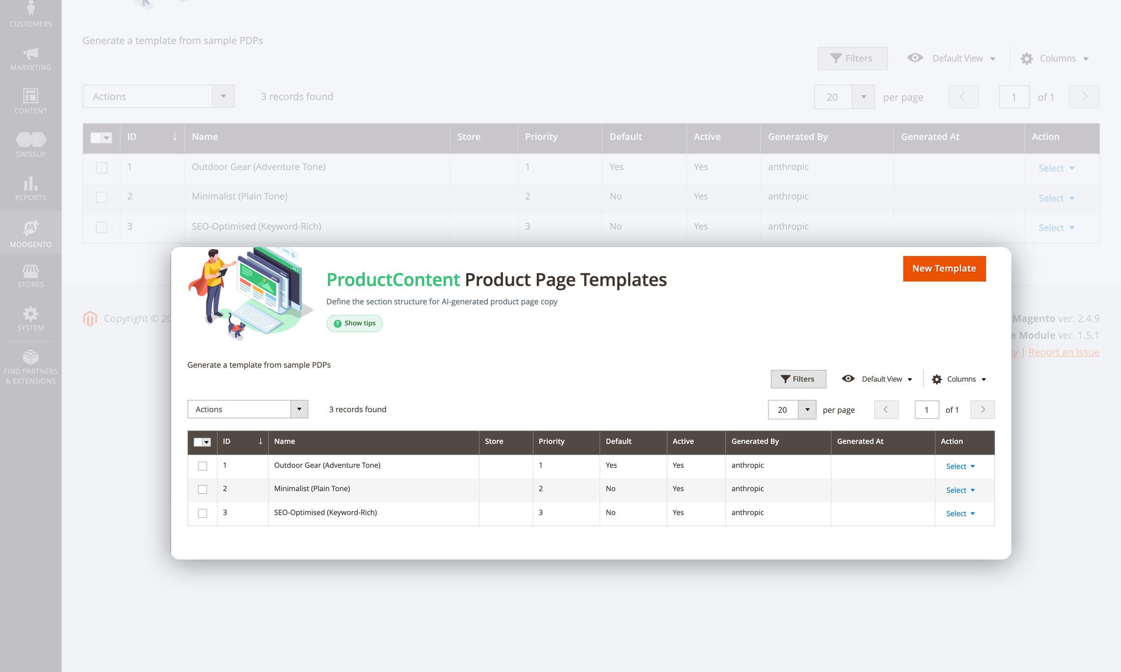1121x672 pixels.
Task: Open the Stores menu in the sidebar
Action: [30, 276]
